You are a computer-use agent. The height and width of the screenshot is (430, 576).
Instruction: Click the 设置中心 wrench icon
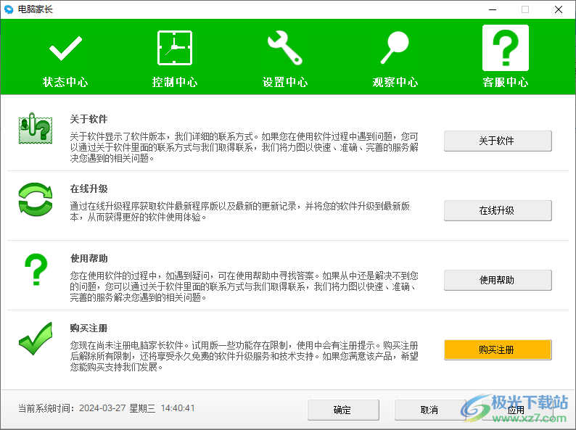pyautogui.click(x=284, y=49)
